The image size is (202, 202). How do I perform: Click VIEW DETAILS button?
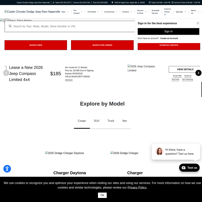click(x=185, y=69)
